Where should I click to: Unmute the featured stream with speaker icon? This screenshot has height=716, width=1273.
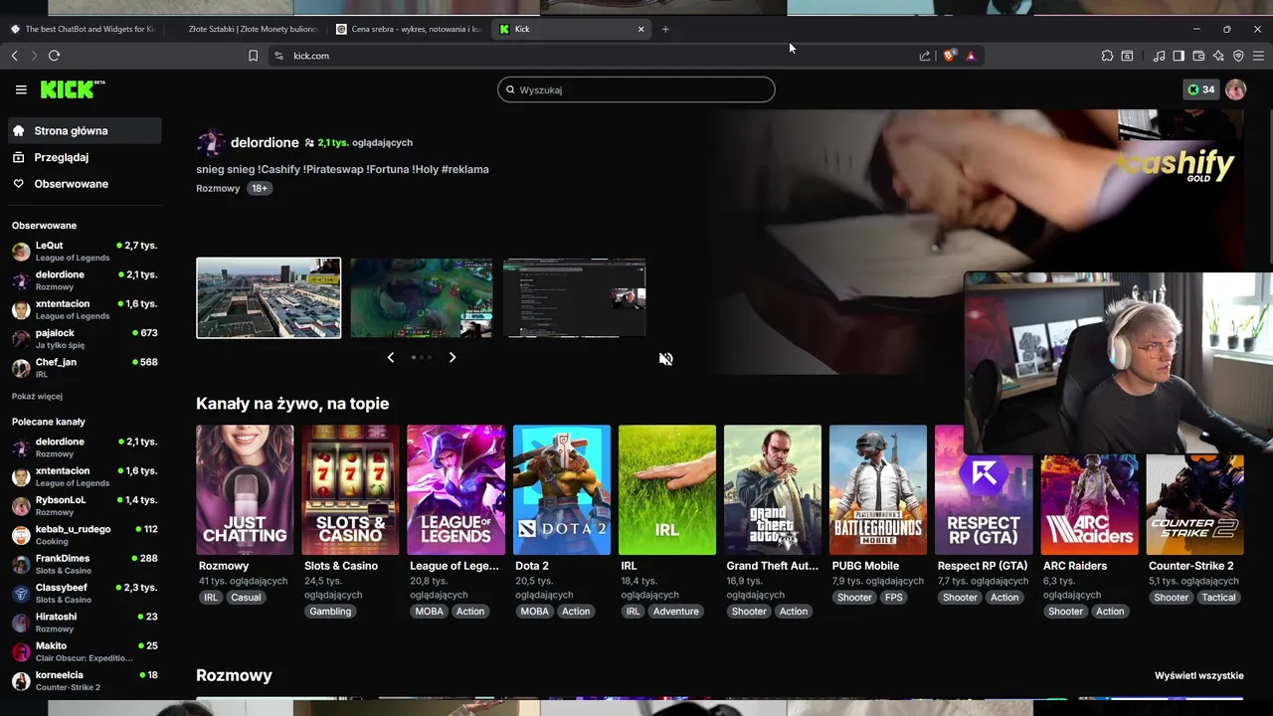(x=665, y=359)
